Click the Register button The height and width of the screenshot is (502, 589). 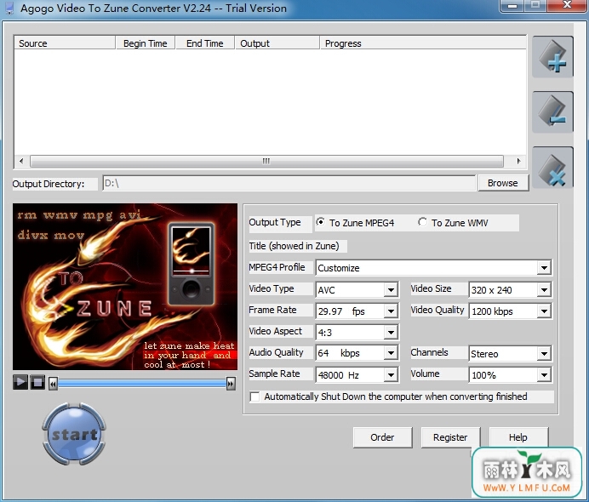click(450, 437)
